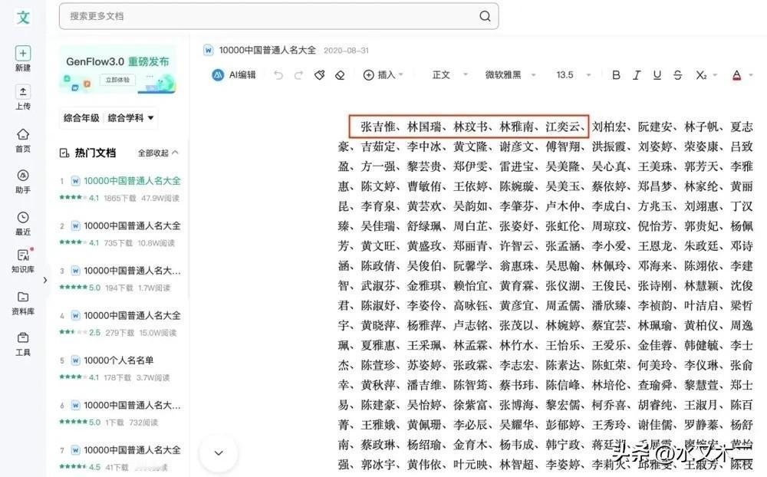Open the 插入 insert dropdown
This screenshot has height=477, width=767.
[x=383, y=74]
